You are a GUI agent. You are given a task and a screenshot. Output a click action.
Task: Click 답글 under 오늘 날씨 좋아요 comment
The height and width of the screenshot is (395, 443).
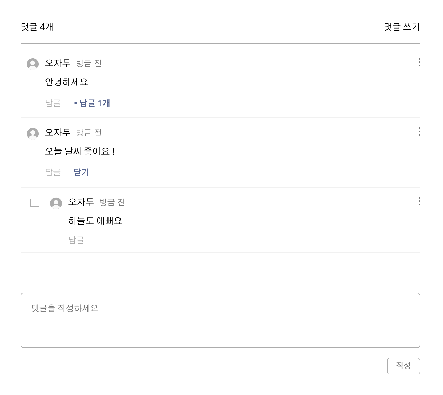coord(53,173)
